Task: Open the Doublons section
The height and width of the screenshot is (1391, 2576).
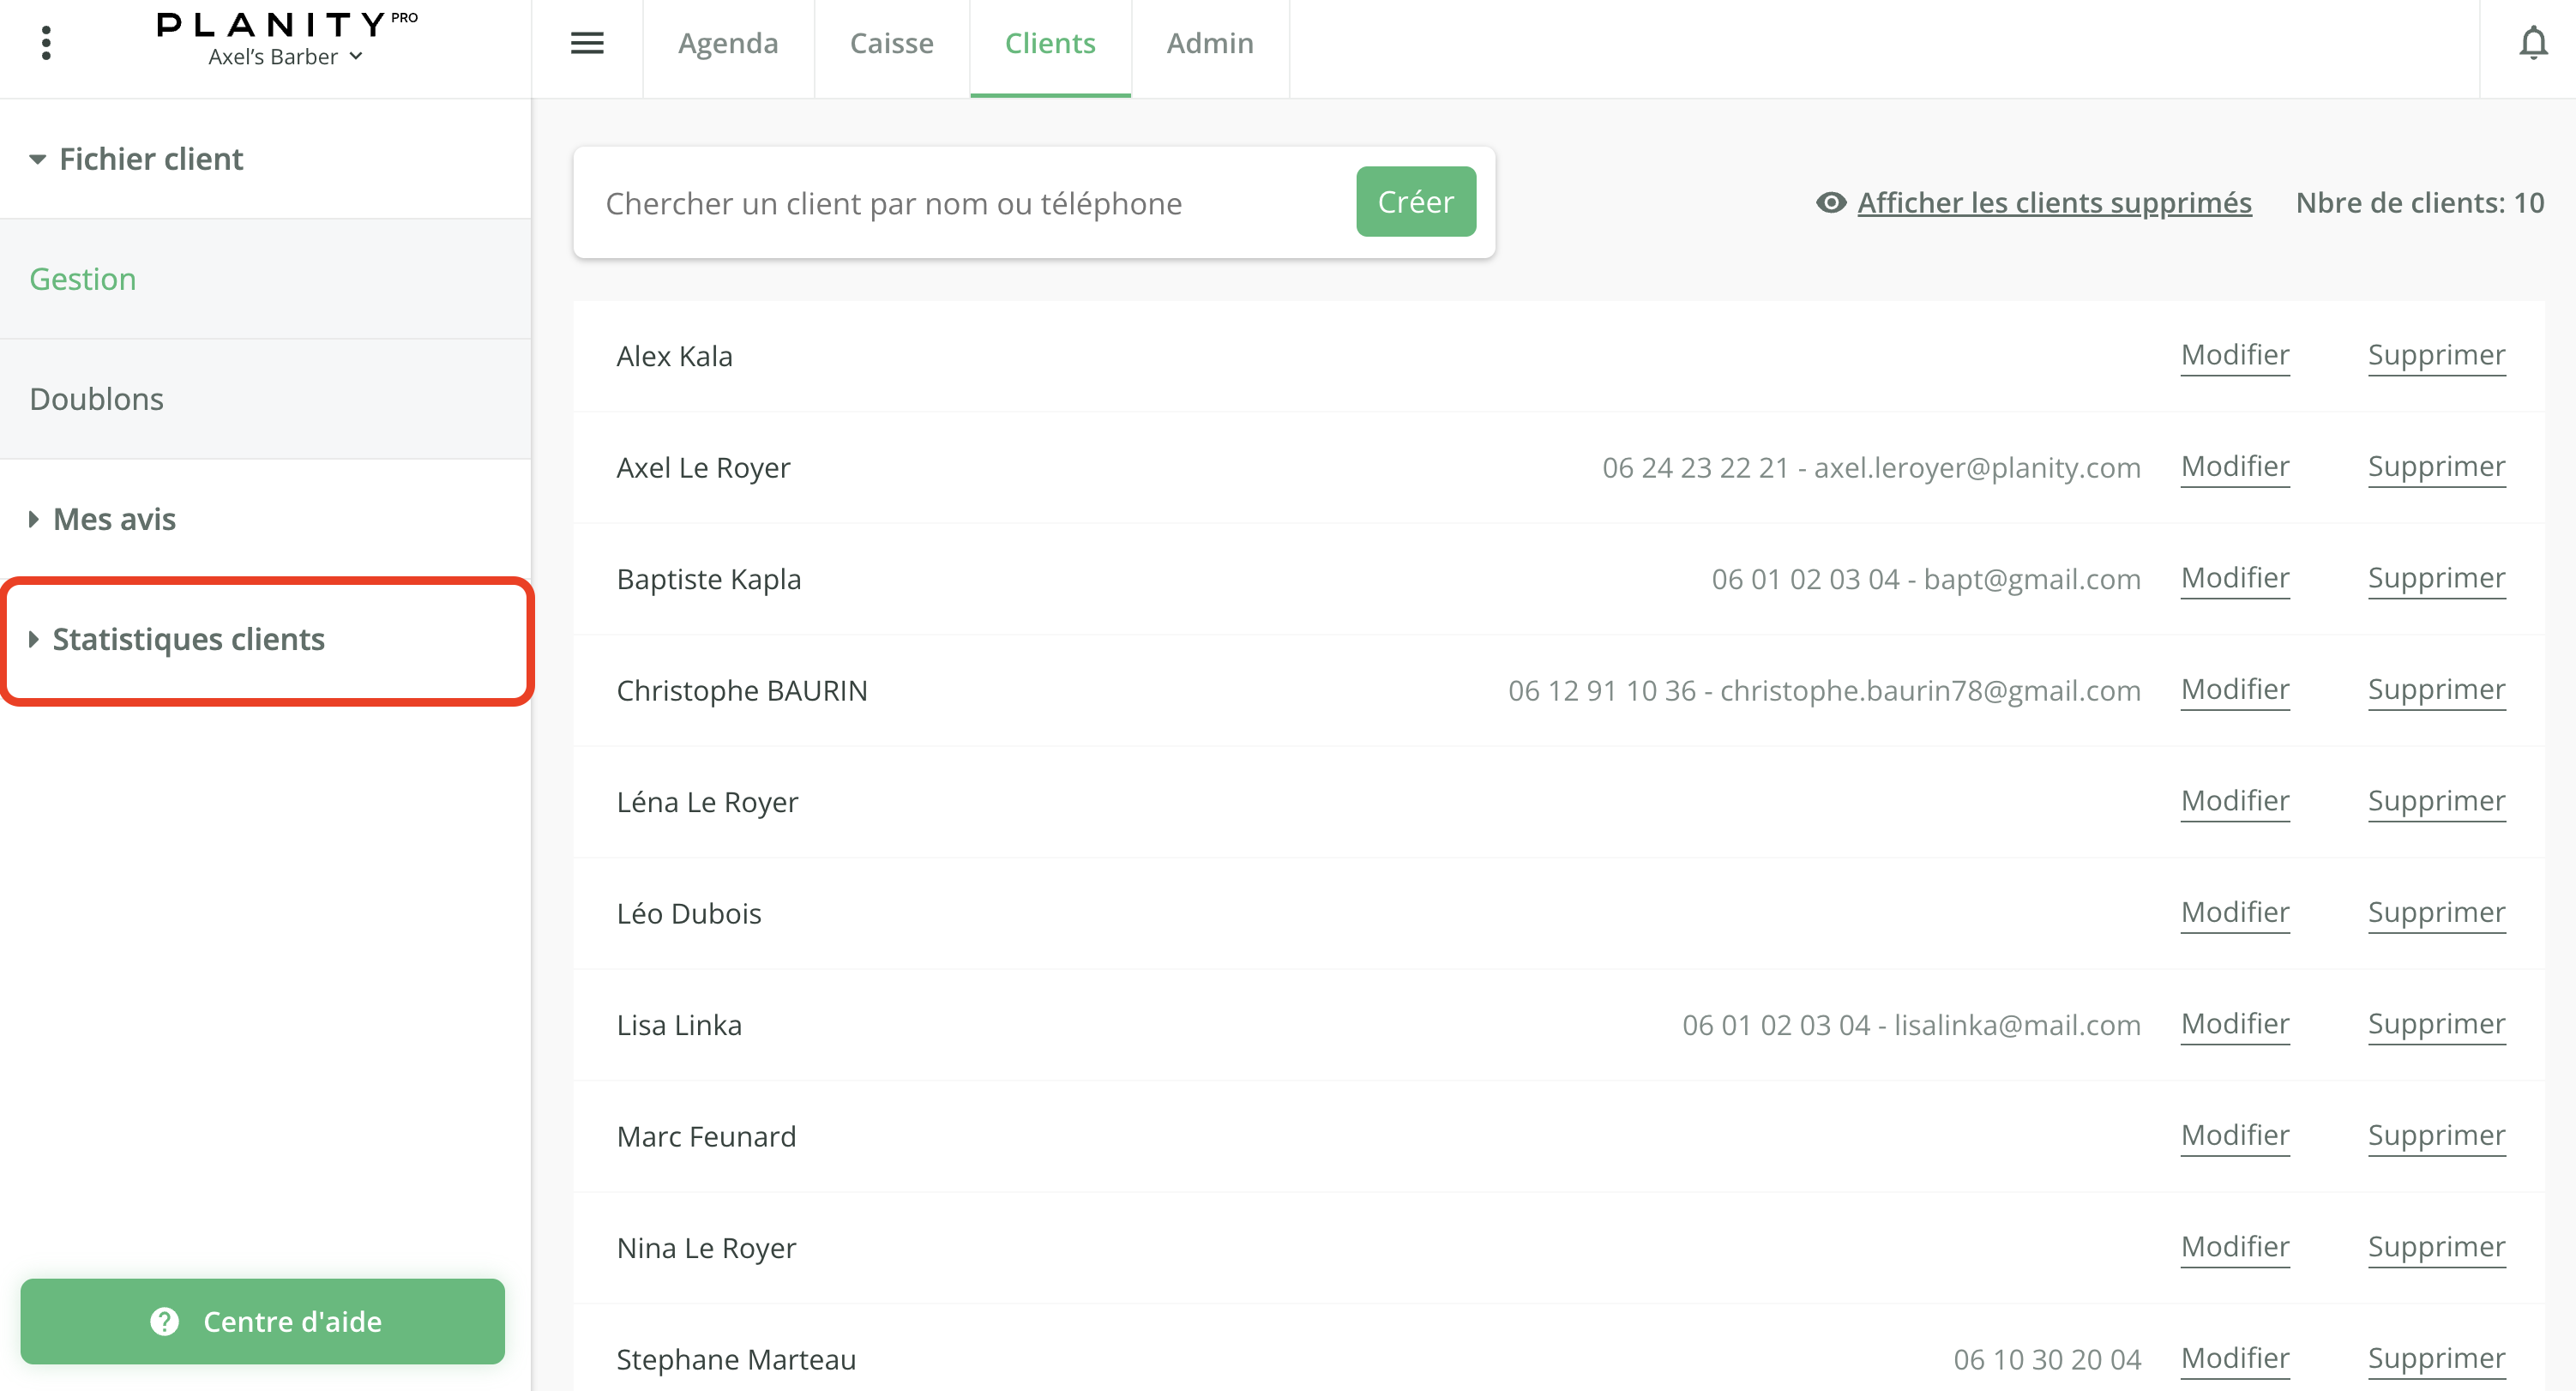Action: pos(96,398)
